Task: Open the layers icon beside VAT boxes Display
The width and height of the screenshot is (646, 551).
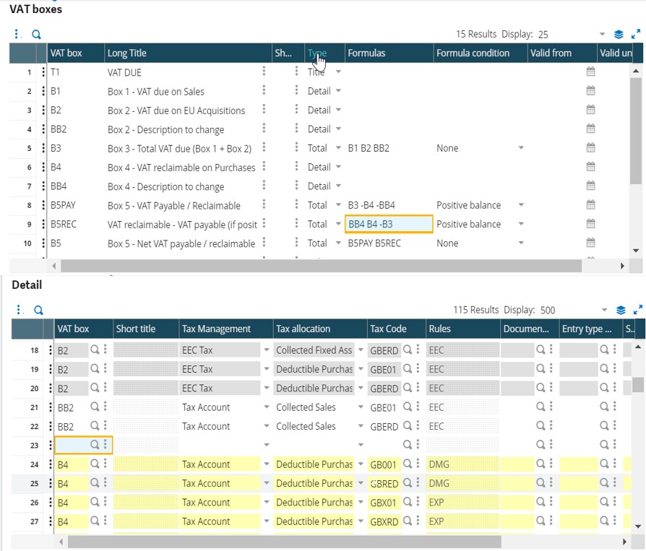Action: point(619,34)
